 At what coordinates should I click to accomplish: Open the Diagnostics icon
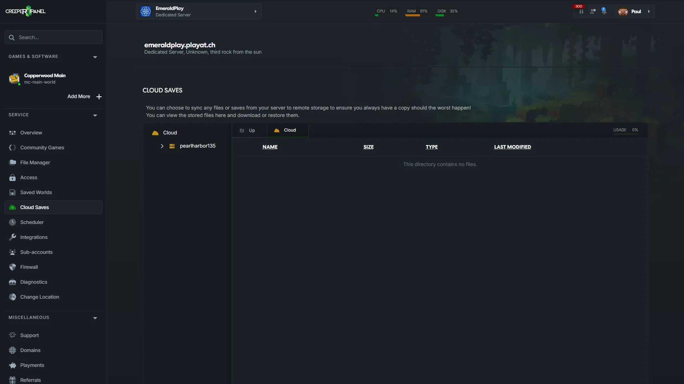[12, 282]
